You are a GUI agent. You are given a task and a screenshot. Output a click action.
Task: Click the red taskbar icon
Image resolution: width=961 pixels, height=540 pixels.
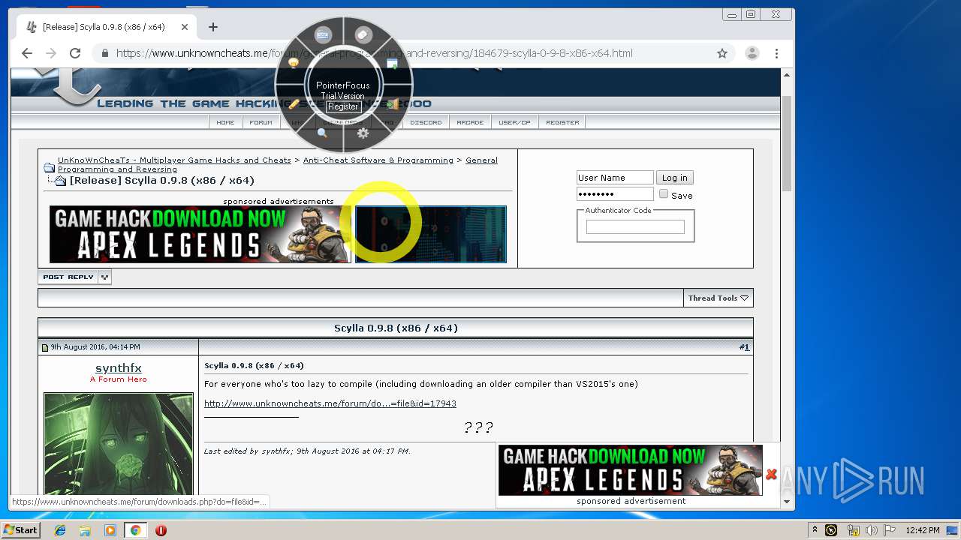(161, 530)
